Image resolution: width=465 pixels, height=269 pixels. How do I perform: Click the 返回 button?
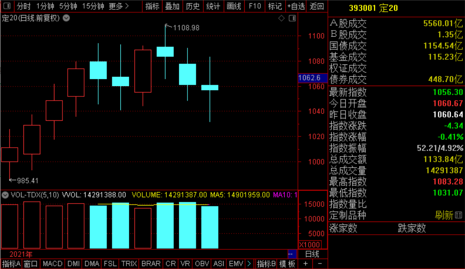(317, 6)
